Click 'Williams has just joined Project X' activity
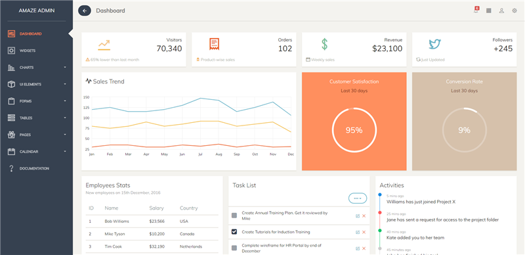This screenshot has height=255, width=525. (x=421, y=202)
